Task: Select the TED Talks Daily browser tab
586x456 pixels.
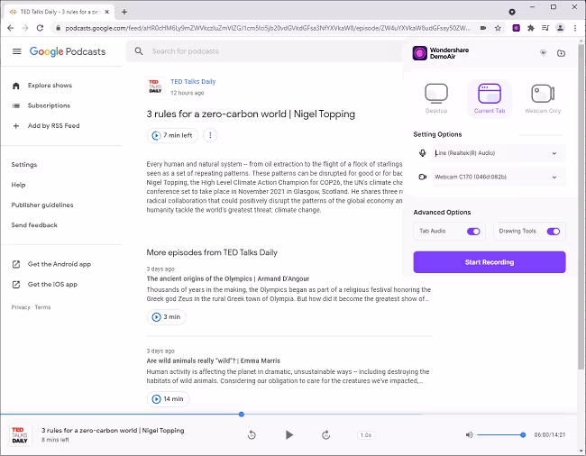Action: click(60, 12)
